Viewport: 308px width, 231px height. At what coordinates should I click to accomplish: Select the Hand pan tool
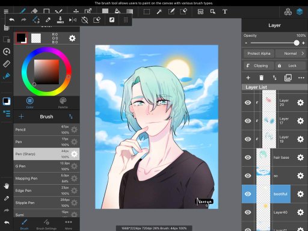(7, 186)
